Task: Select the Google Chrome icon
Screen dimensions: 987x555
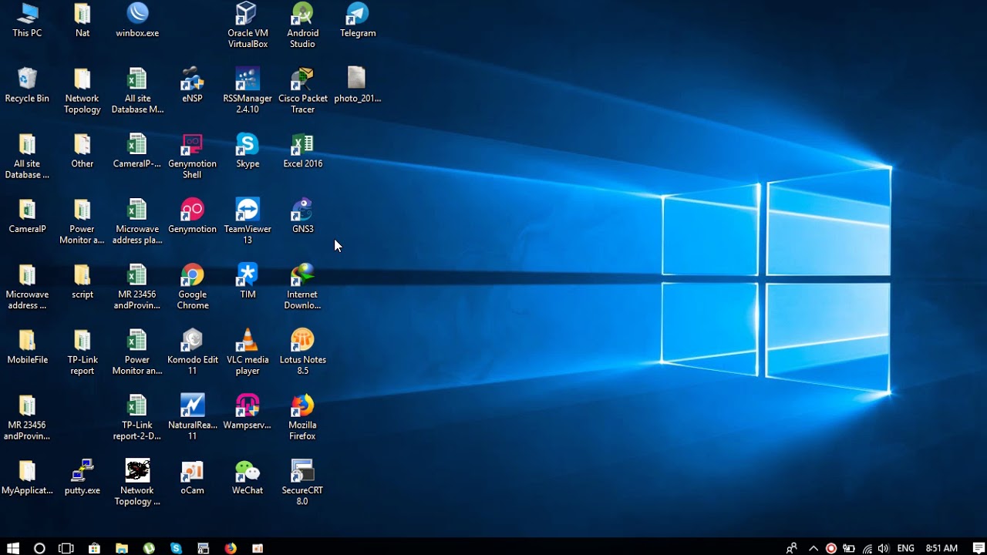Action: pos(192,287)
